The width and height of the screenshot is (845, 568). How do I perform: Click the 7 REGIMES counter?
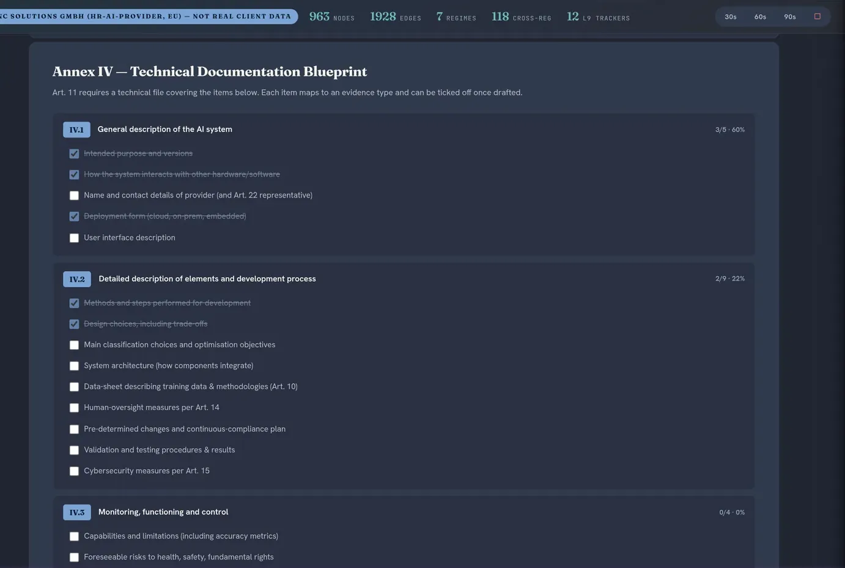456,17
